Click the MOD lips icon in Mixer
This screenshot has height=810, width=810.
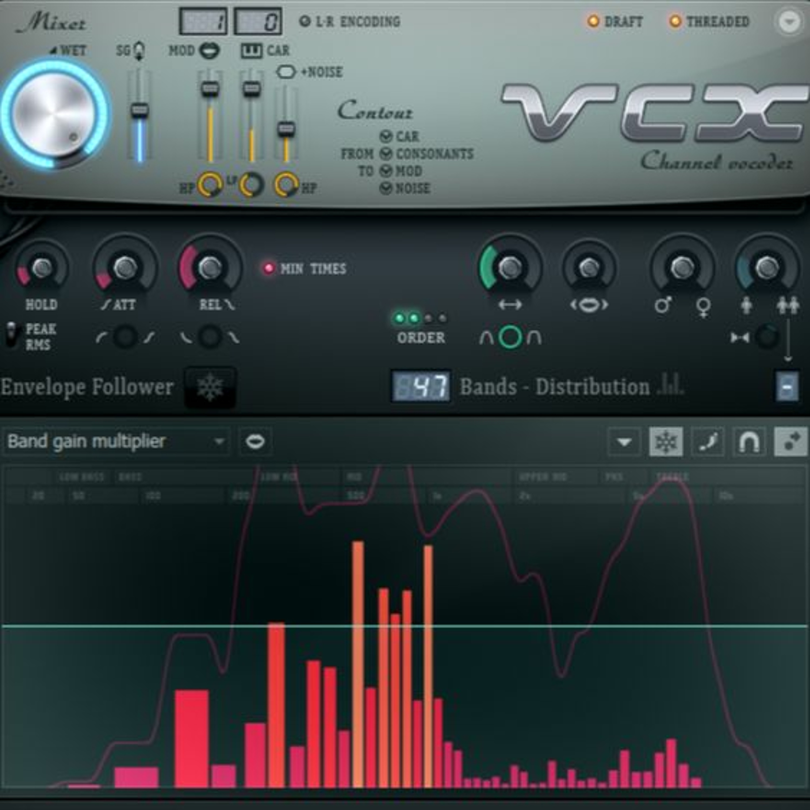coord(209,51)
